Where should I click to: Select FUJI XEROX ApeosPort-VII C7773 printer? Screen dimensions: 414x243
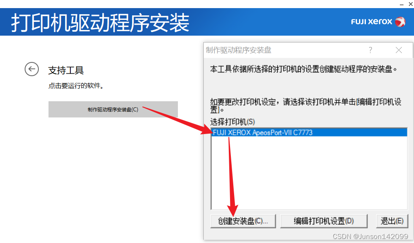point(309,132)
